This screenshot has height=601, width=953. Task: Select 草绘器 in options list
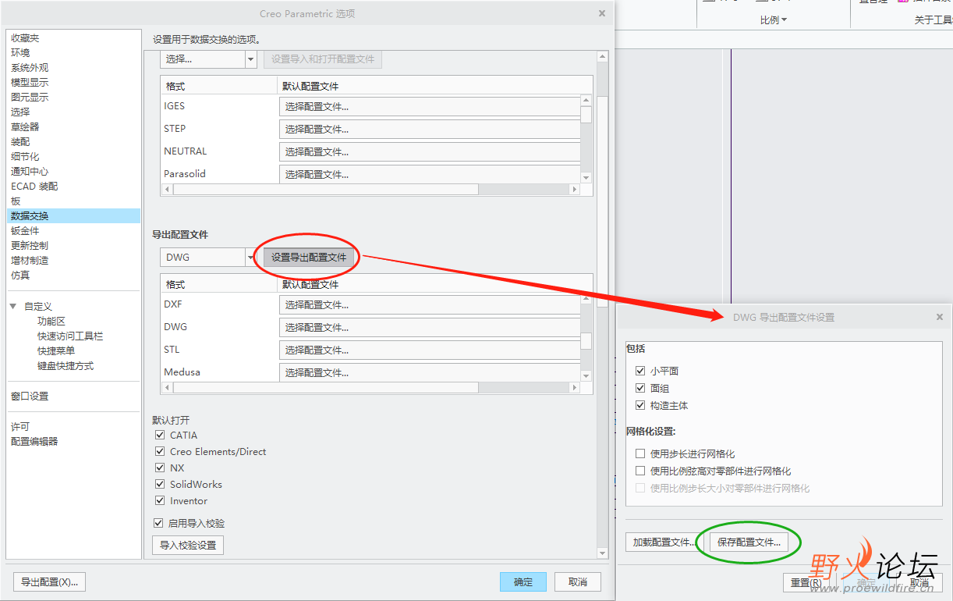[25, 127]
